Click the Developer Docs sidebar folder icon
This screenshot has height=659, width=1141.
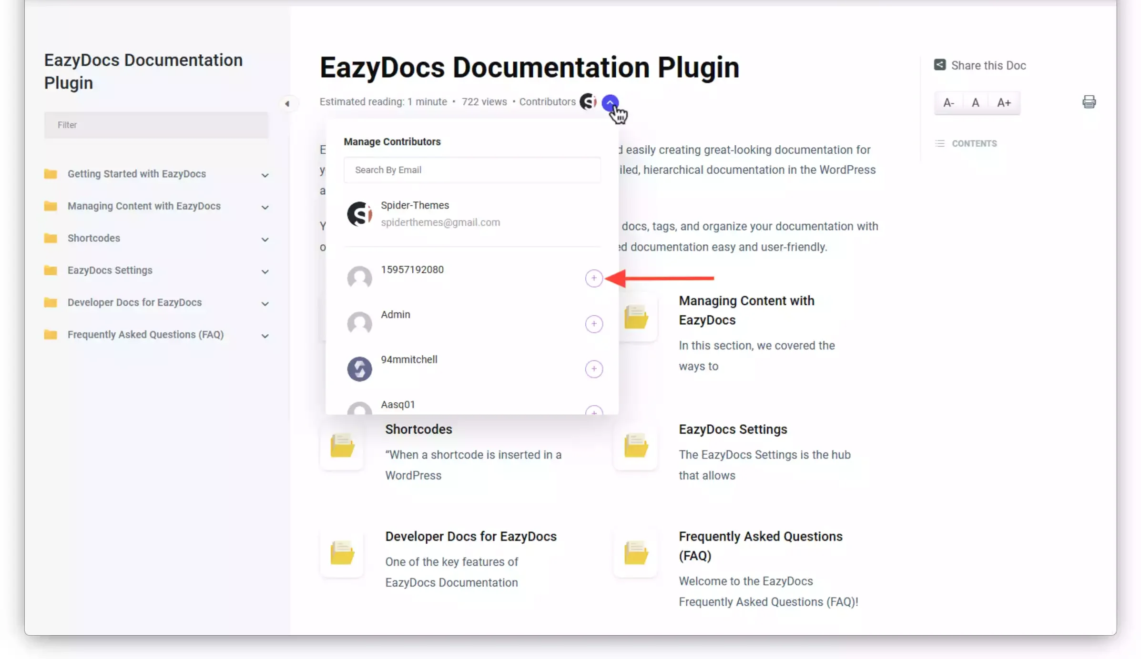pyautogui.click(x=51, y=302)
